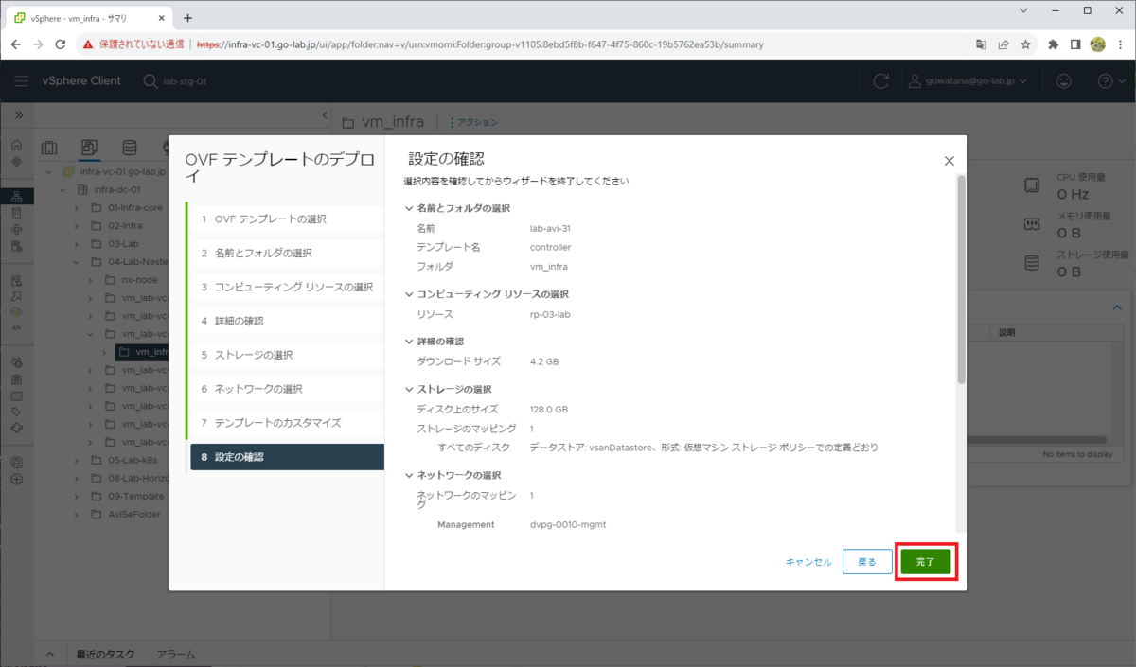
Task: Click the キャンセル link
Action: [x=808, y=562]
